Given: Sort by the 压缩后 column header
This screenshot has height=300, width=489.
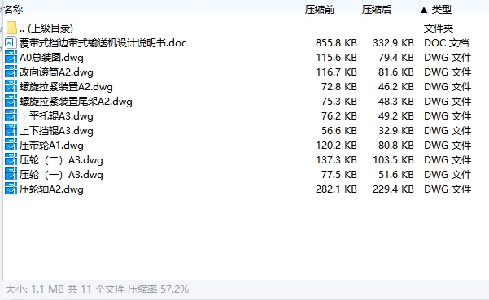Looking at the screenshot, I should pyautogui.click(x=377, y=10).
